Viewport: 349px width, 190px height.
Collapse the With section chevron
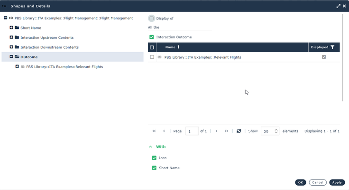[151, 147]
